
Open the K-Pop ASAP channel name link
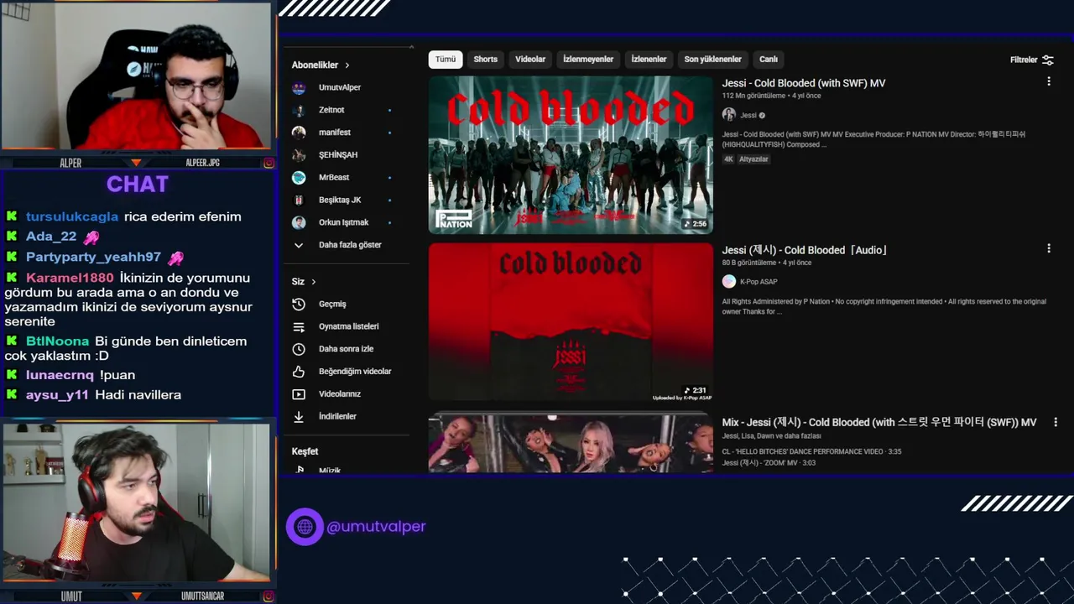tap(759, 282)
